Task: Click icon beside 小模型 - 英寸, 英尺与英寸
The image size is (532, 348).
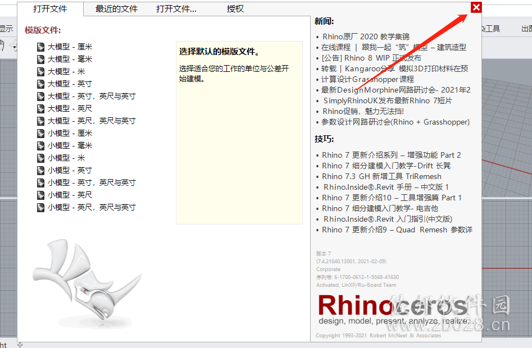Action: (40, 183)
